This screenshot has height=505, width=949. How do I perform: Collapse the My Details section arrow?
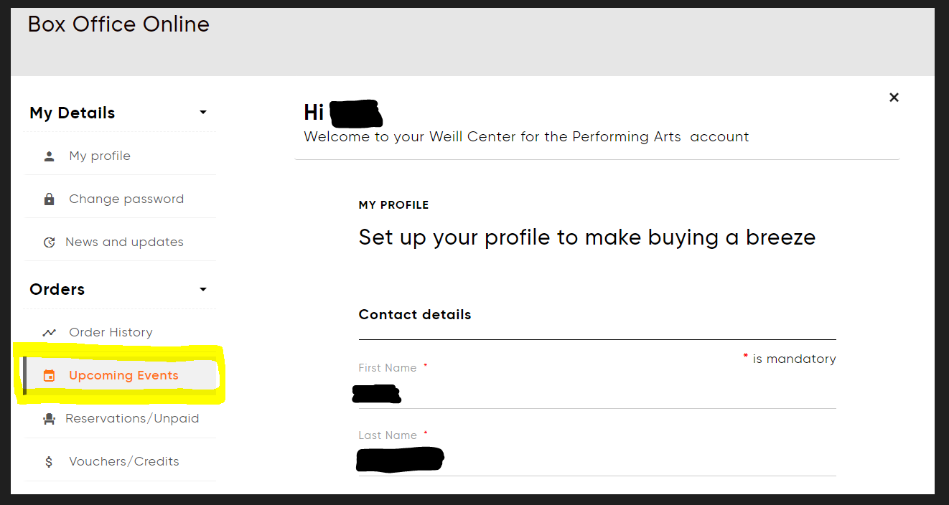(x=203, y=113)
